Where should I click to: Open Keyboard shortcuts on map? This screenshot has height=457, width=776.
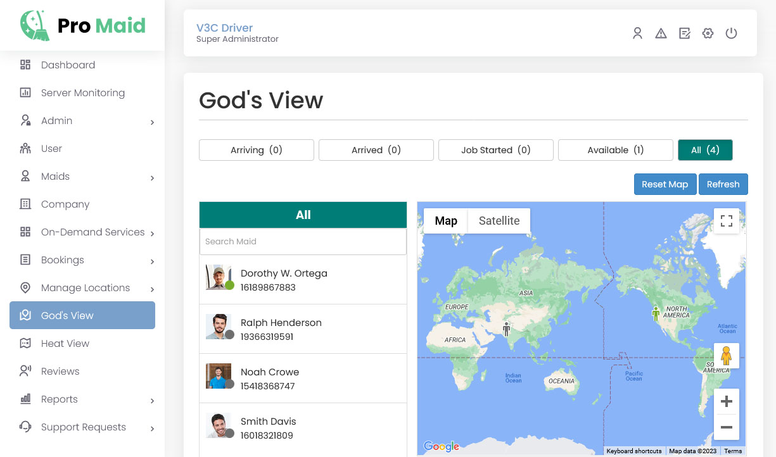634,451
